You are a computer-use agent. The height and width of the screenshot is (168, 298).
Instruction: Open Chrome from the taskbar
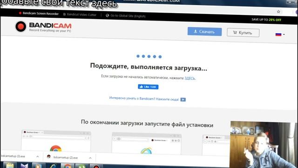click(x=67, y=166)
